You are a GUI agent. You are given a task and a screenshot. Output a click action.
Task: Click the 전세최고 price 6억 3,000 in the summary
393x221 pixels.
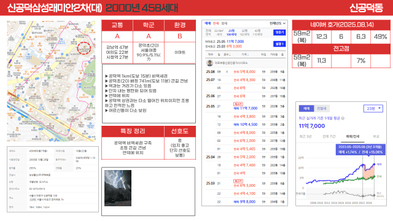[235, 47]
